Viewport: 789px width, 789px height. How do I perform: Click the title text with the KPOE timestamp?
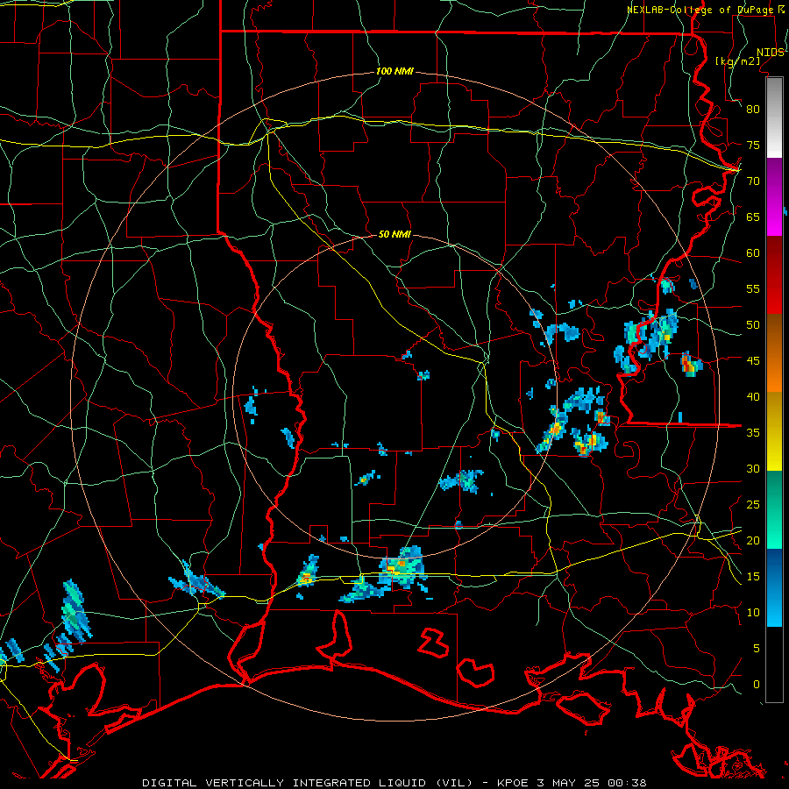[394, 783]
